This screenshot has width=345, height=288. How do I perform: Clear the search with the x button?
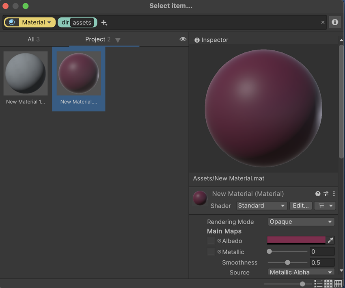tap(323, 22)
